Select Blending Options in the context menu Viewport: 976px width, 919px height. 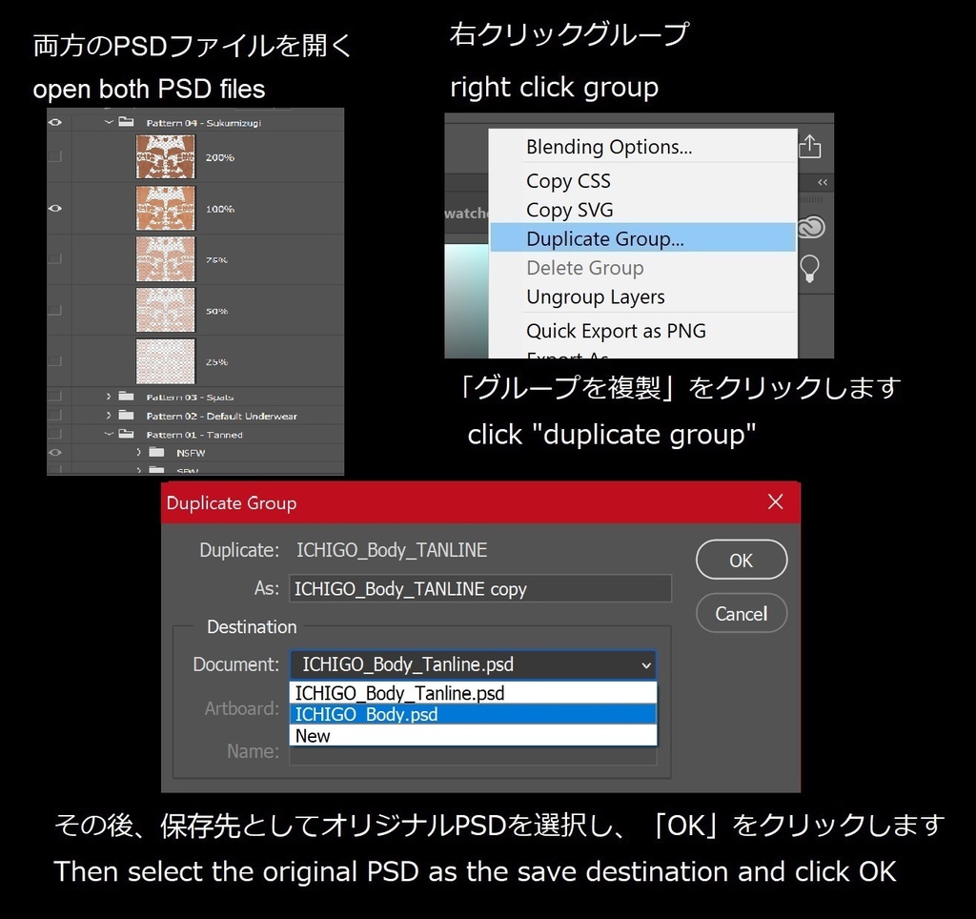click(609, 147)
